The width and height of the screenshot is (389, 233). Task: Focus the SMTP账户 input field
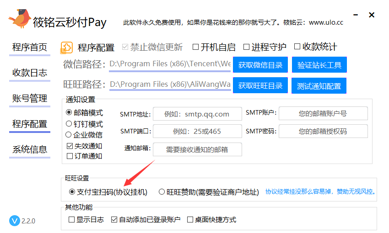point(323,113)
